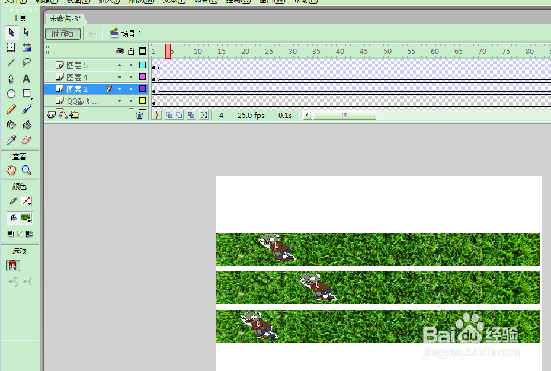This screenshot has height=371, width=551.
Task: Select the Hand tool
Action: click(11, 171)
